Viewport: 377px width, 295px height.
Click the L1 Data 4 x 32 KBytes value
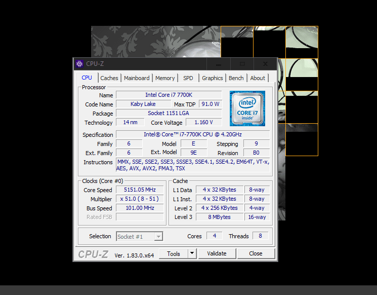click(x=220, y=190)
